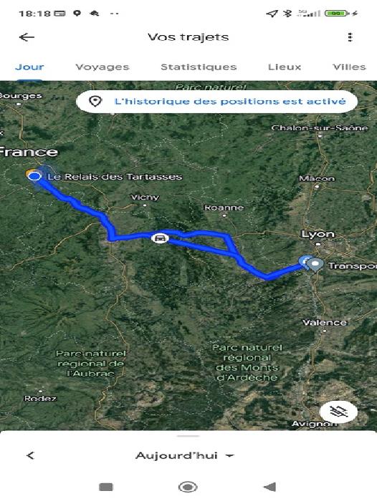Tap the Android back triangle button

pos(269,487)
